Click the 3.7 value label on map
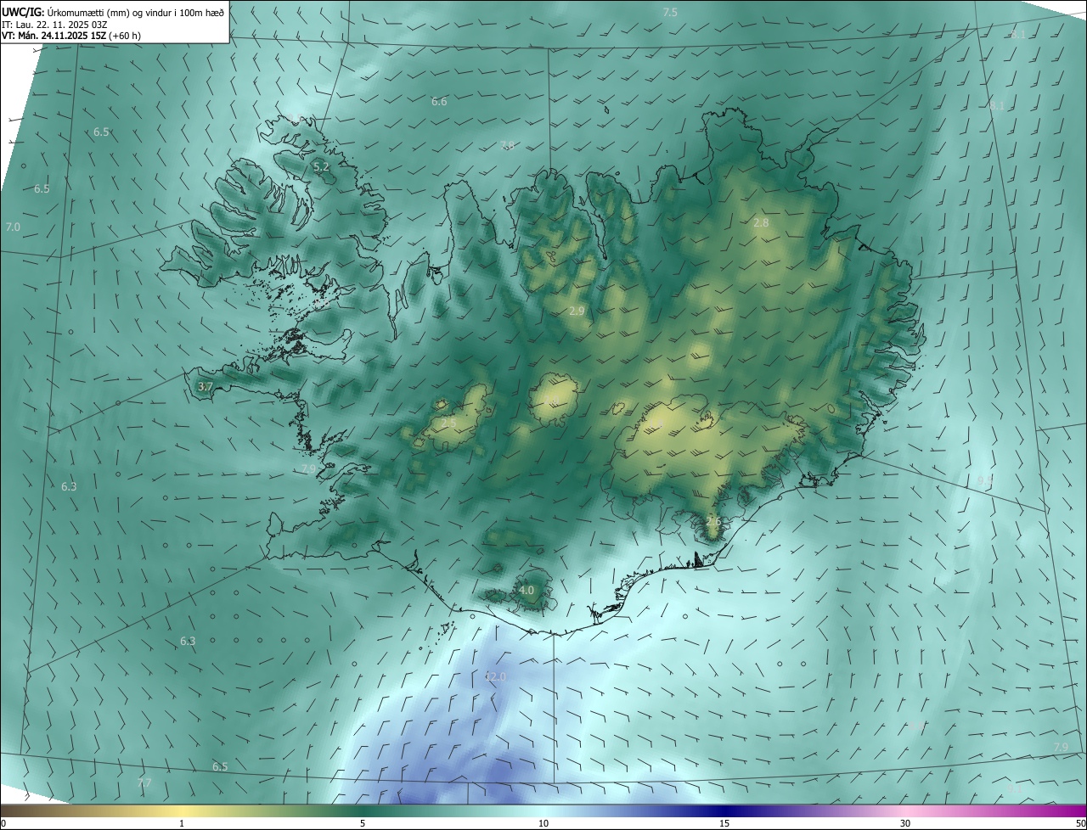This screenshot has width=1087, height=830. [205, 387]
